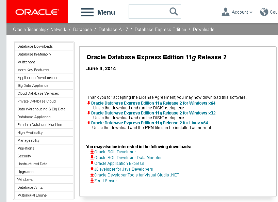The height and width of the screenshot is (202, 278).
Task: Click the page heading Oracle Database Express Edition
Action: click(157, 57)
